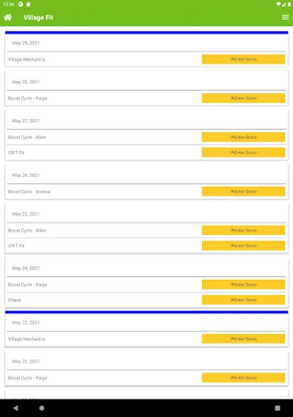Viewport: 293px width, 417px height.
Task: Open the hamburger menu
Action: pos(285,18)
